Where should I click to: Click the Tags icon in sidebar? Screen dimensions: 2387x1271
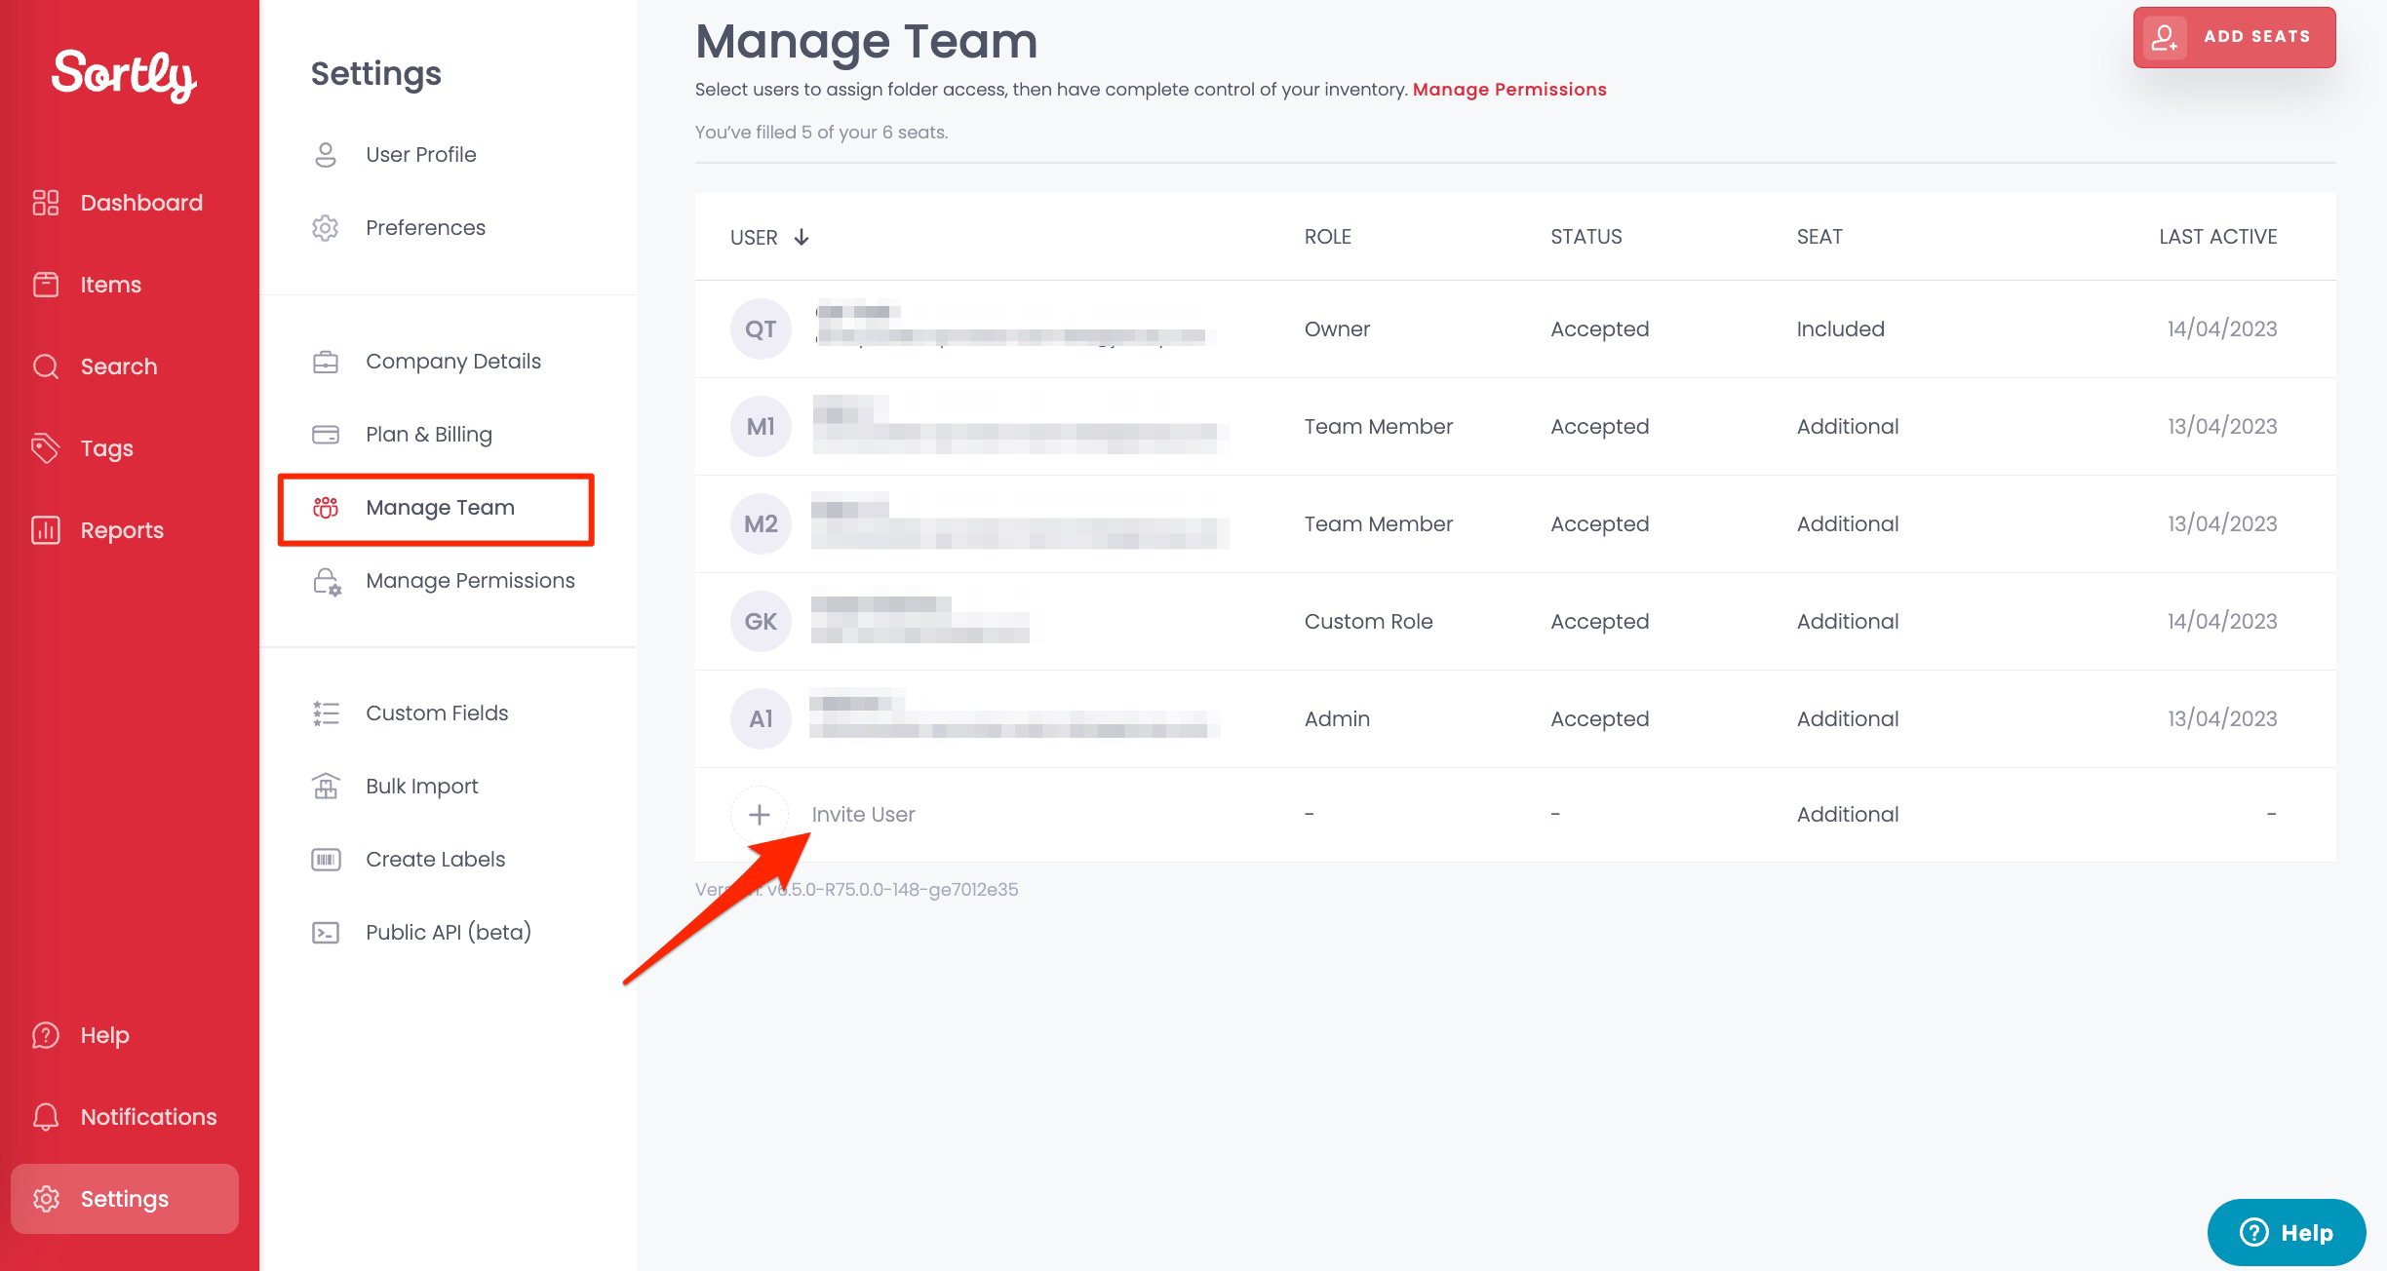click(46, 448)
